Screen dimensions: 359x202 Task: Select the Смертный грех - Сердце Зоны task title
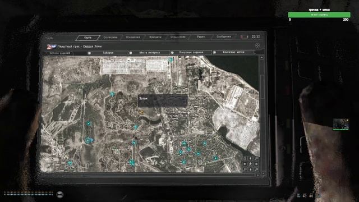[x=80, y=47]
